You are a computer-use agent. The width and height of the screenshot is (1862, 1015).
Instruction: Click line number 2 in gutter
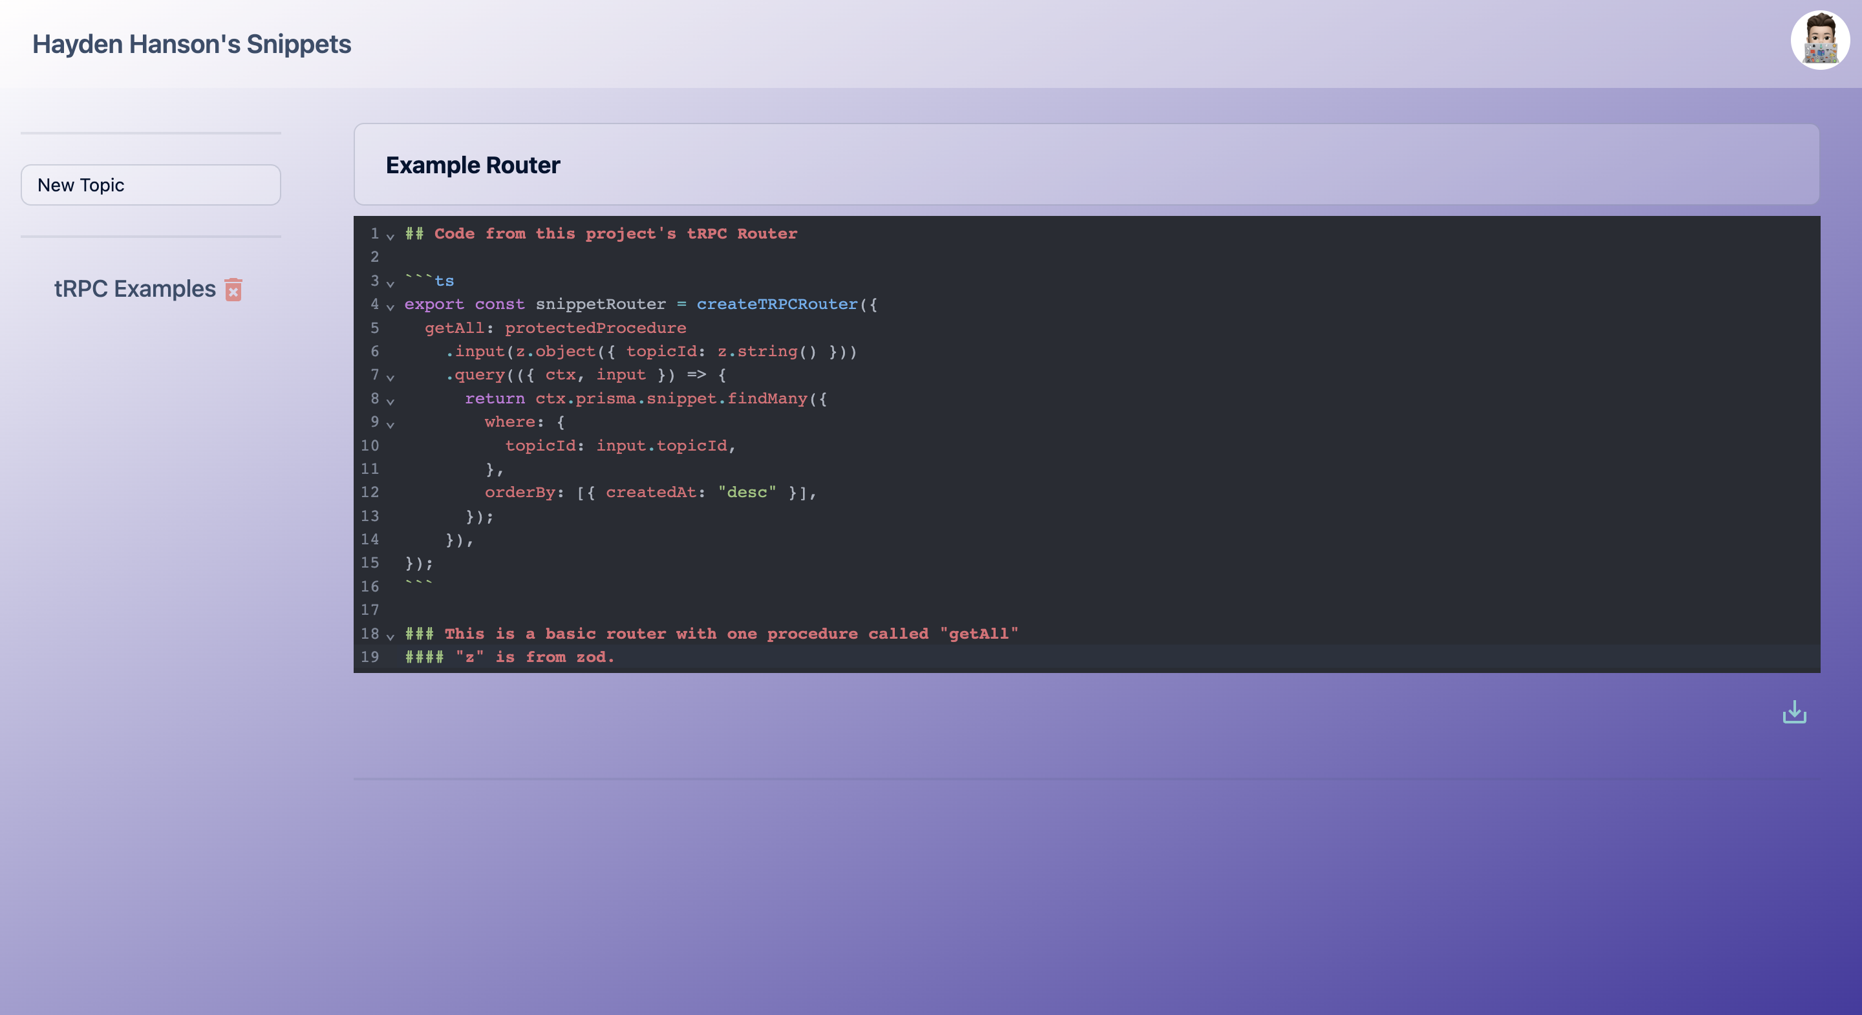coord(374,257)
